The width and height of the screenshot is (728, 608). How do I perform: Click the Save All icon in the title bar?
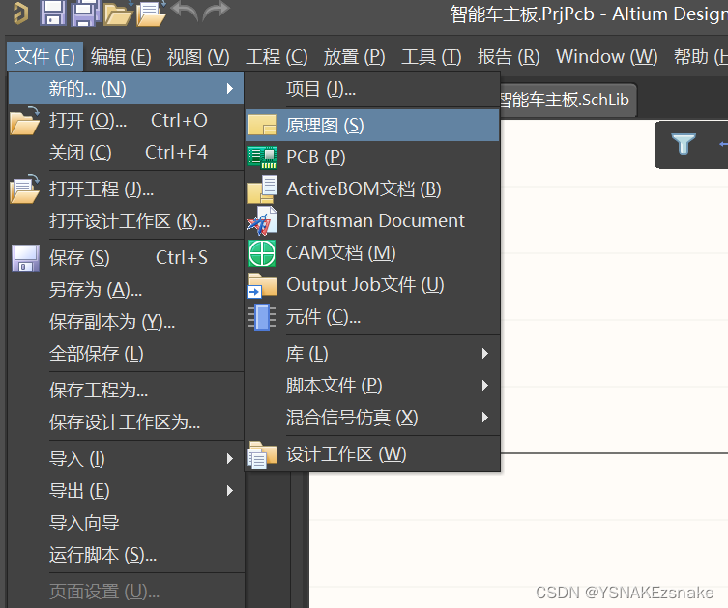[85, 13]
